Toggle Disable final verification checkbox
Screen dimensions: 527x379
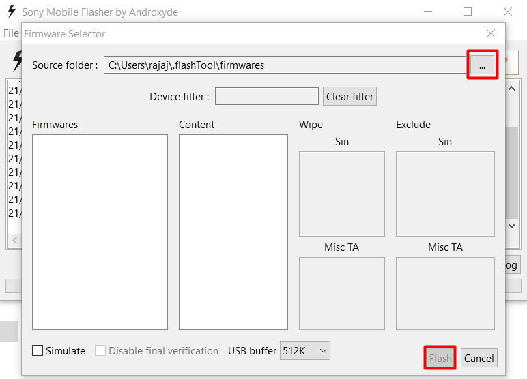tap(100, 351)
